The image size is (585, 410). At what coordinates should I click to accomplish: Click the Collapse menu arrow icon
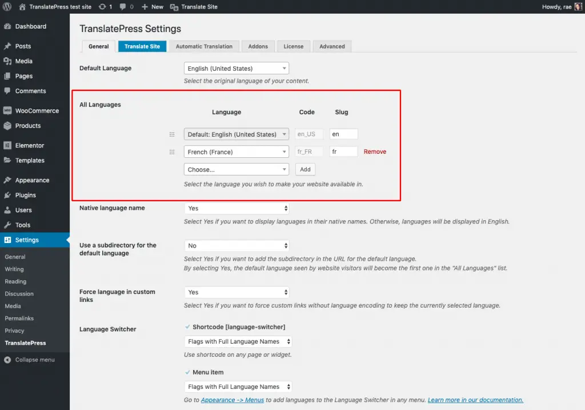pyautogui.click(x=7, y=360)
